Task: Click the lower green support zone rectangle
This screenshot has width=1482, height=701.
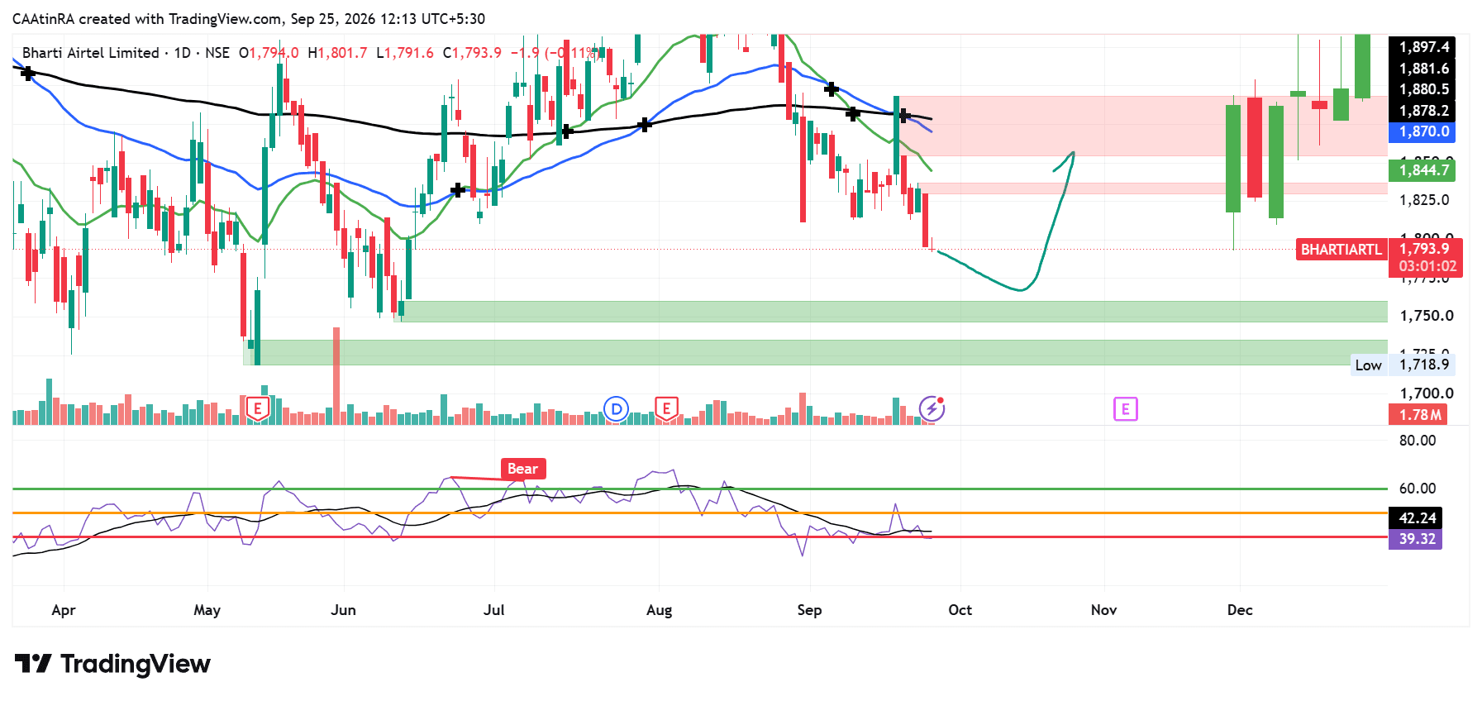Action: pos(816,352)
